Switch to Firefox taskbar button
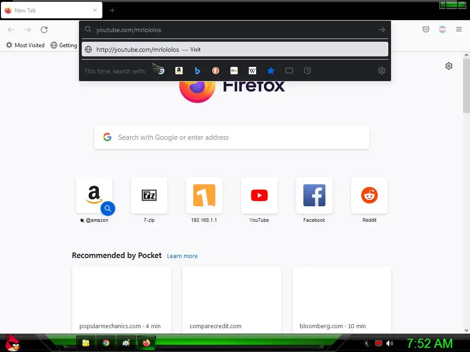The height and width of the screenshot is (352, 470). click(x=146, y=343)
